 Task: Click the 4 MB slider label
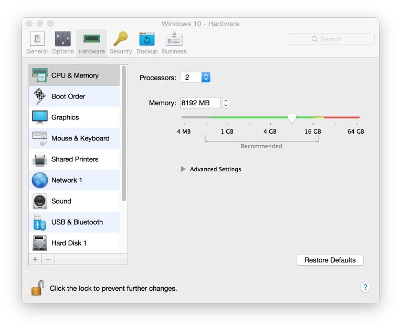[184, 131]
